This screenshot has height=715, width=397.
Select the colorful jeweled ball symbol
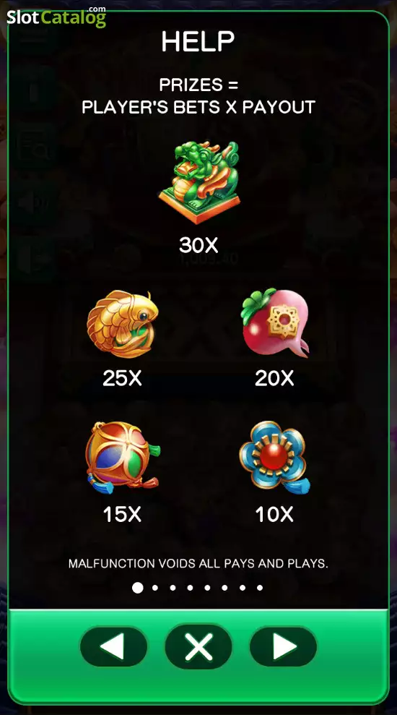[123, 455]
